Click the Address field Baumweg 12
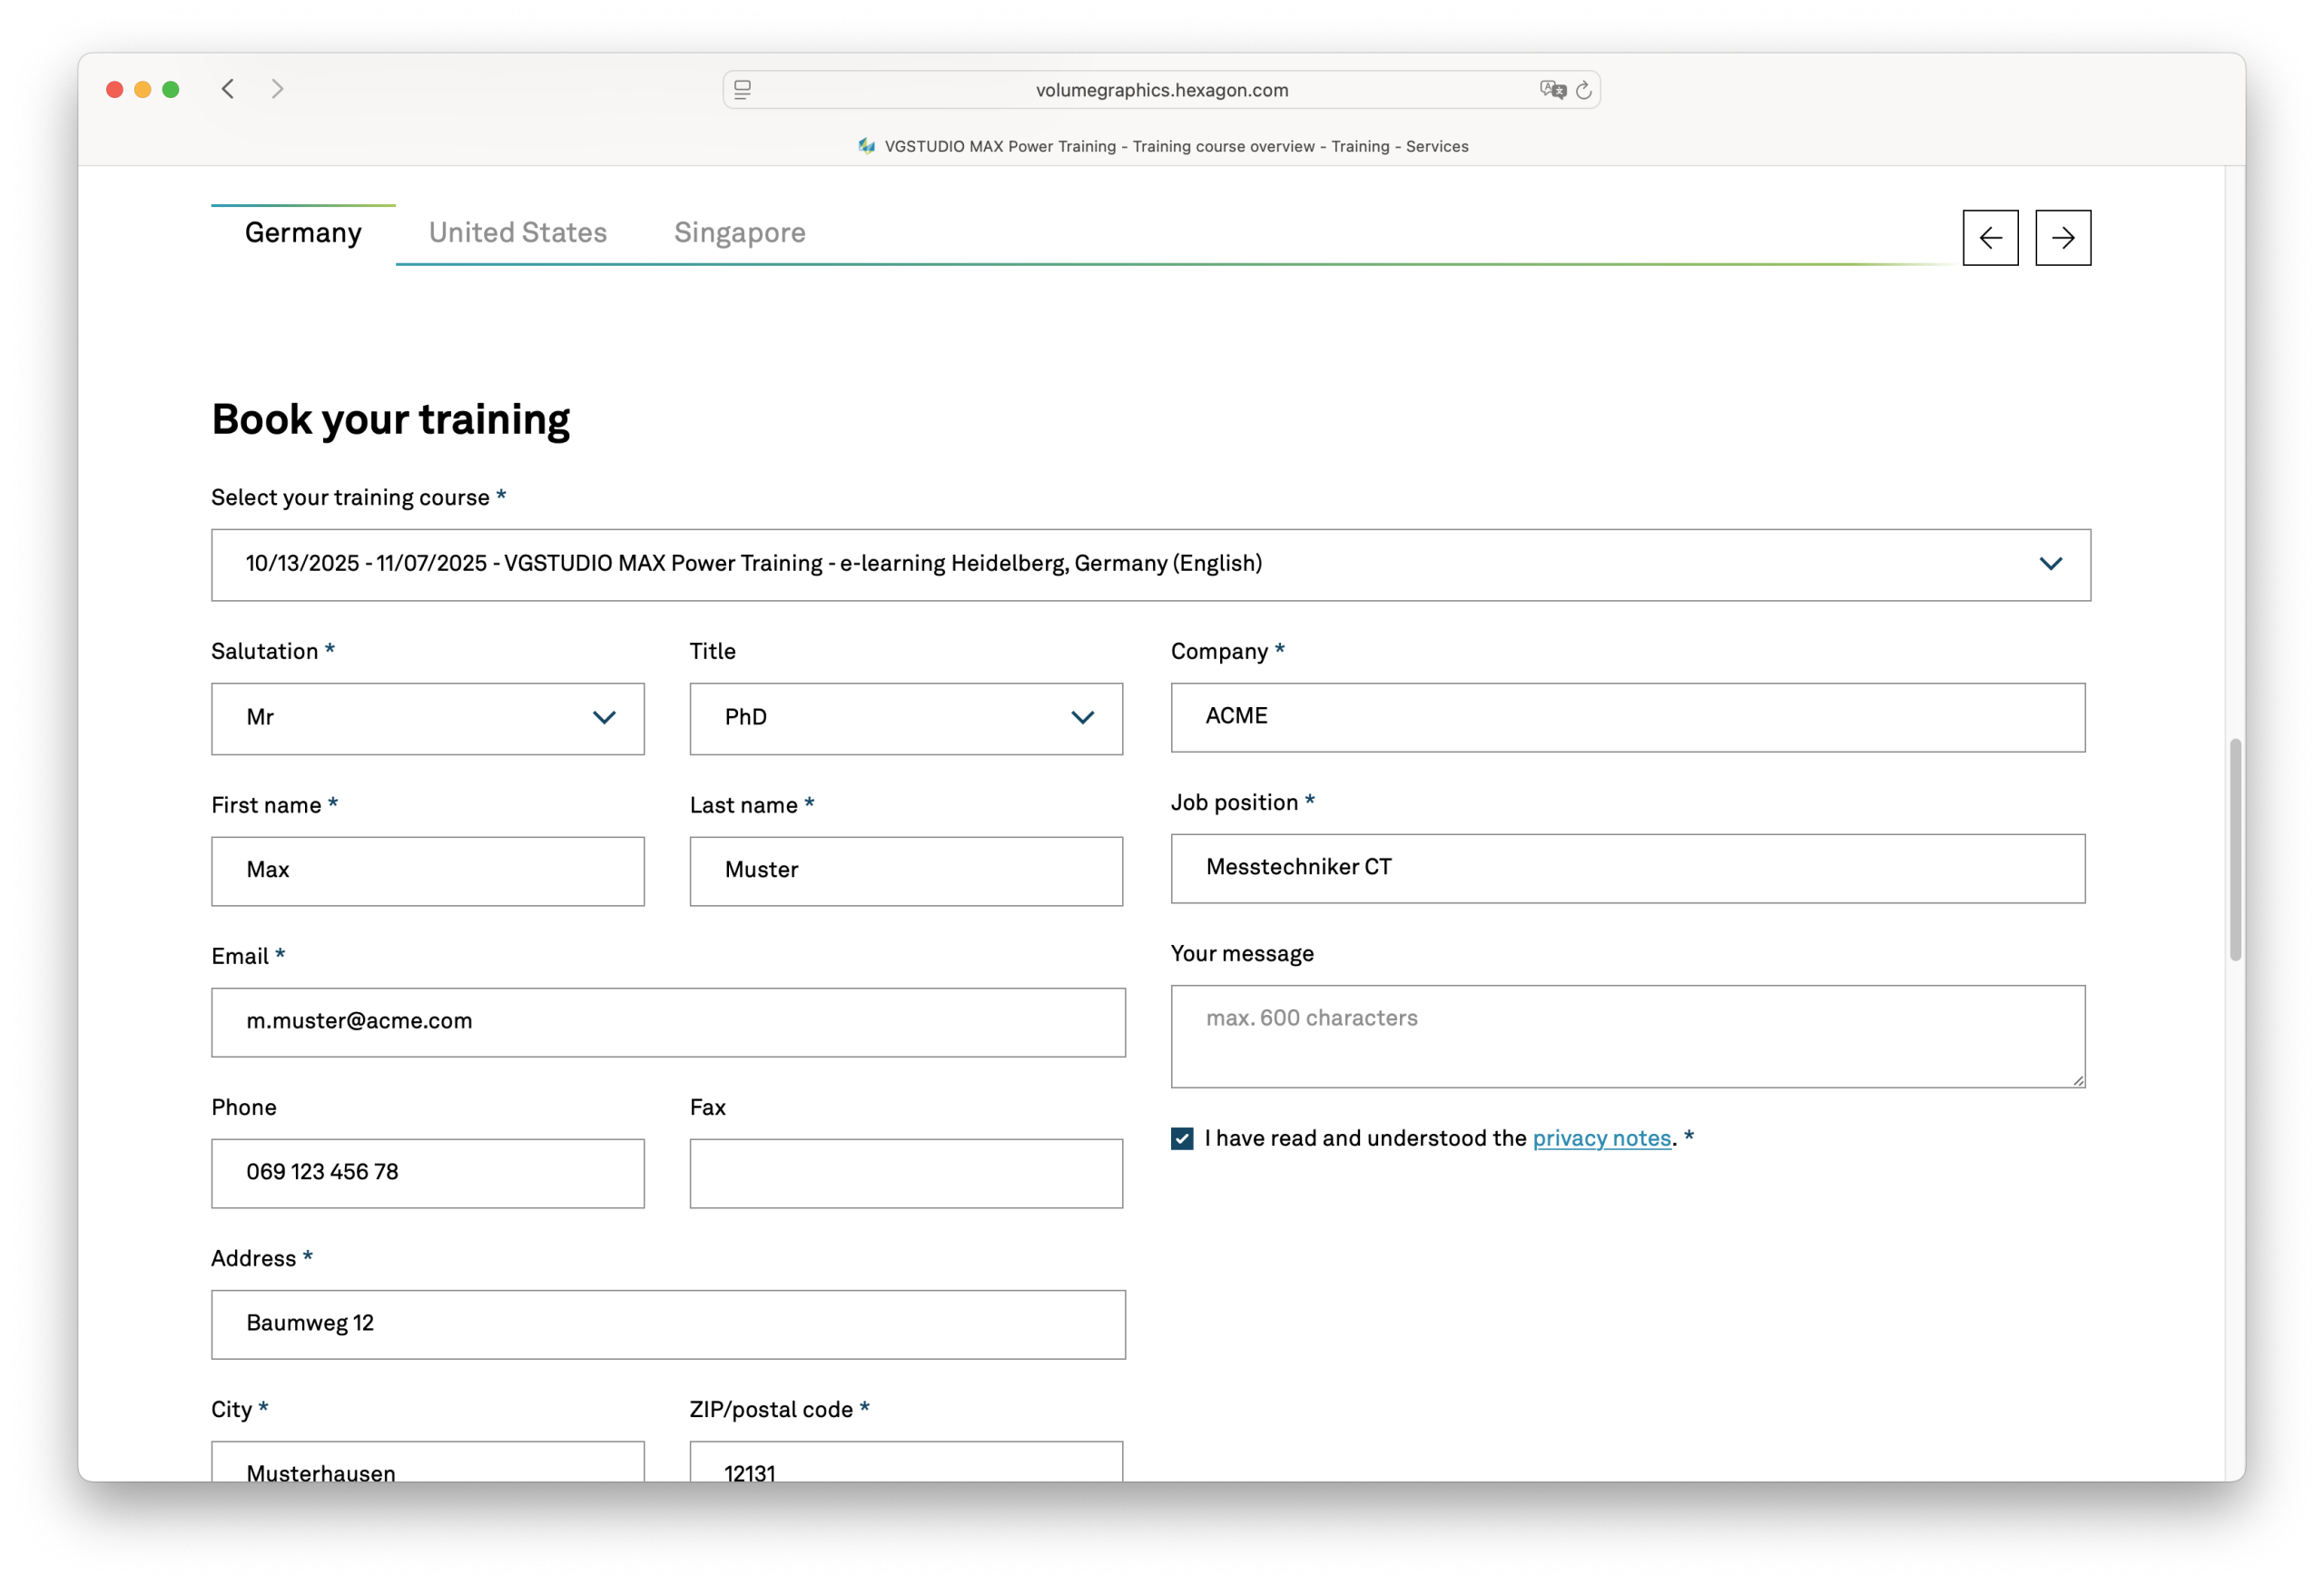This screenshot has width=2324, height=1585. pyautogui.click(x=668, y=1325)
